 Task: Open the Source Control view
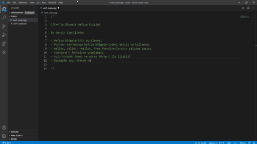[x=4, y=26]
